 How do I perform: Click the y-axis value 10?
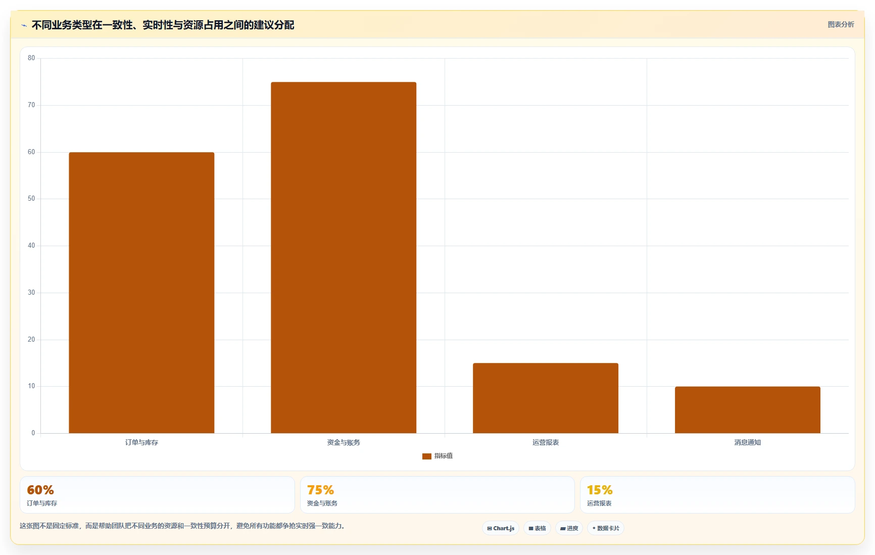(31, 386)
